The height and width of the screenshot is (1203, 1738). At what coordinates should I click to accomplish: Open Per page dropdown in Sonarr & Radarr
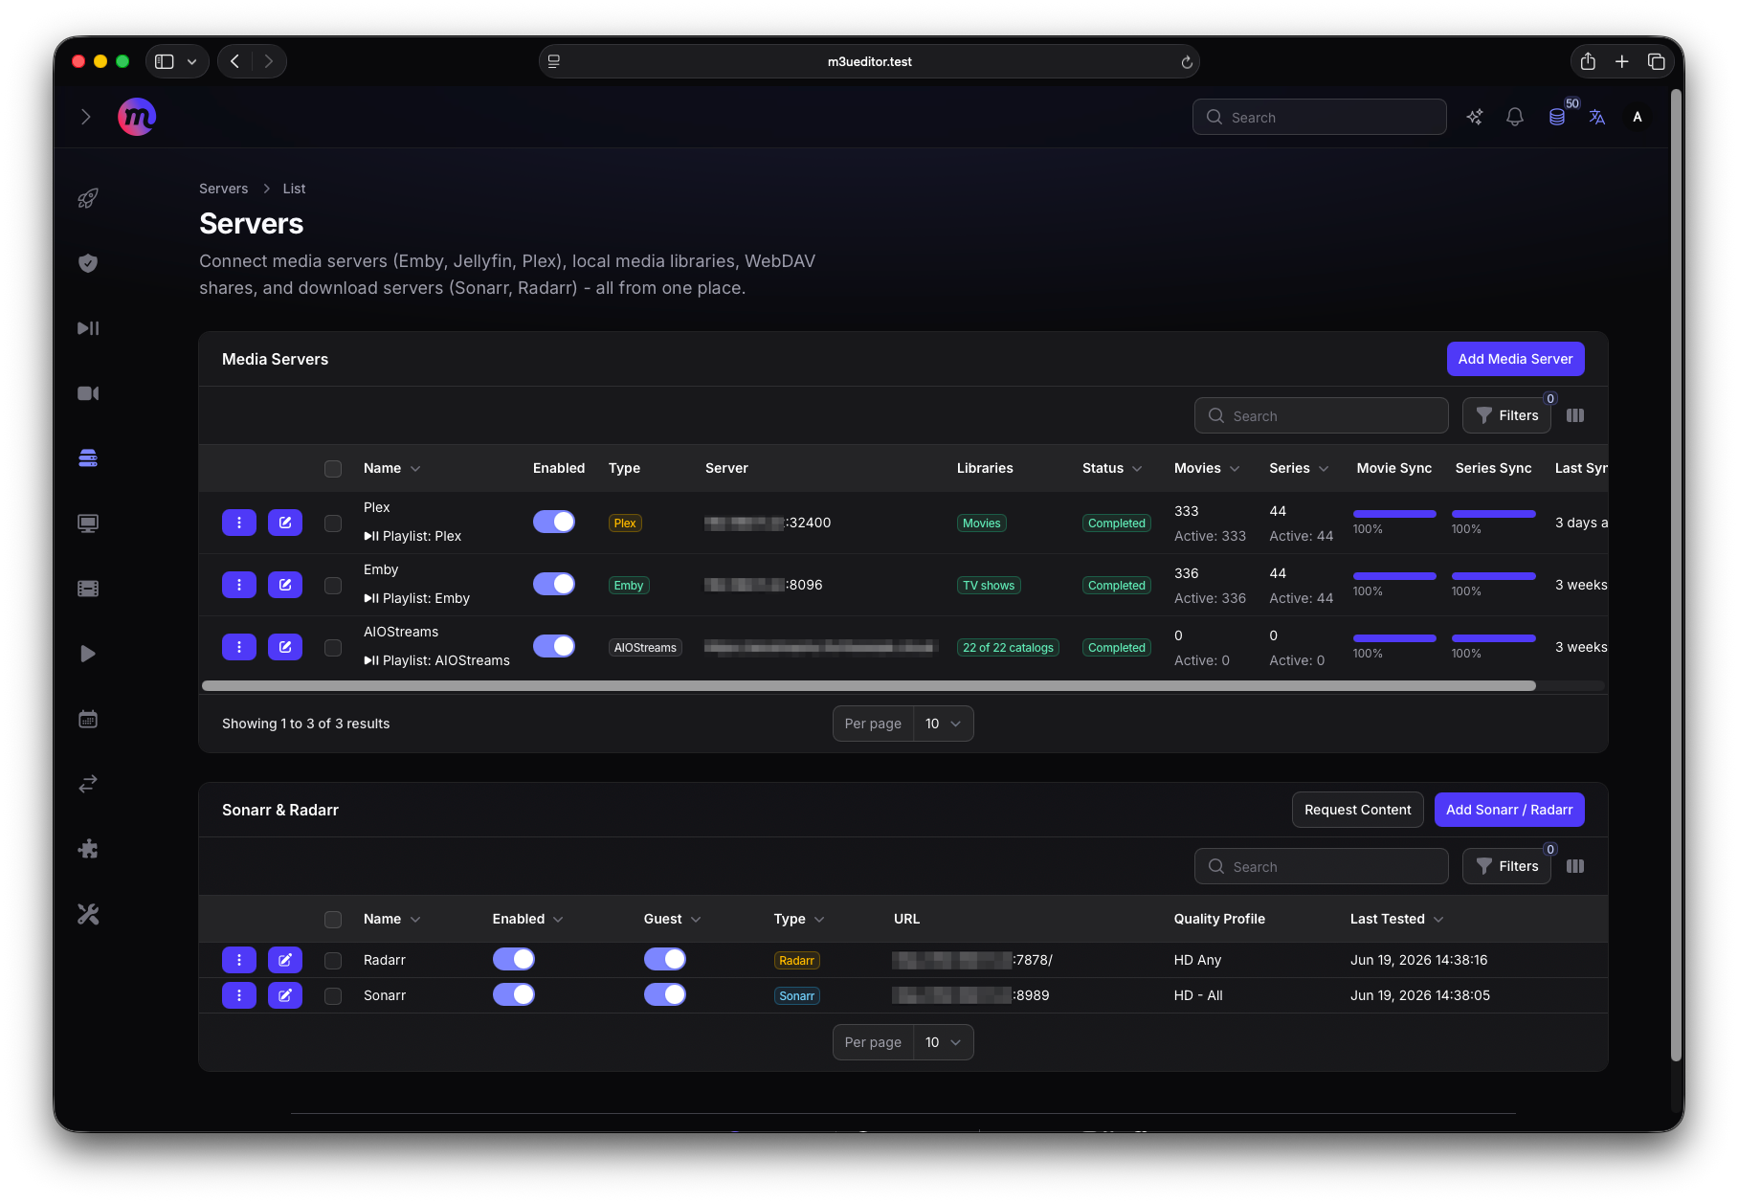click(944, 1042)
